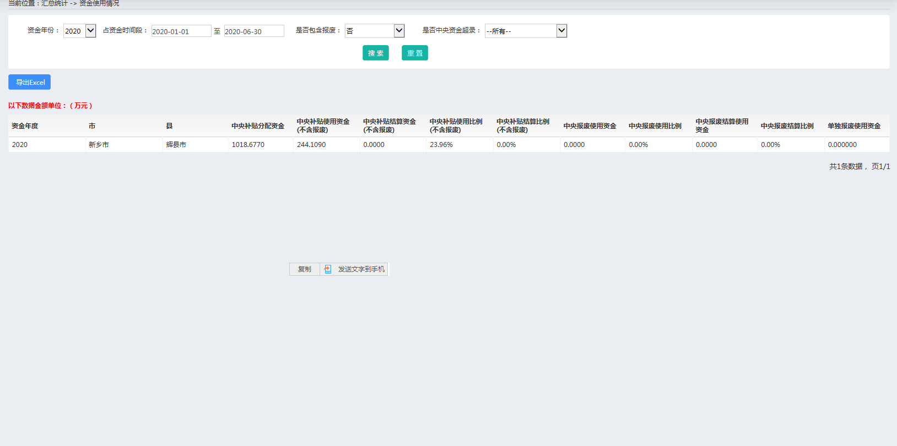Click the start date field 2020-01-01

coord(181,31)
